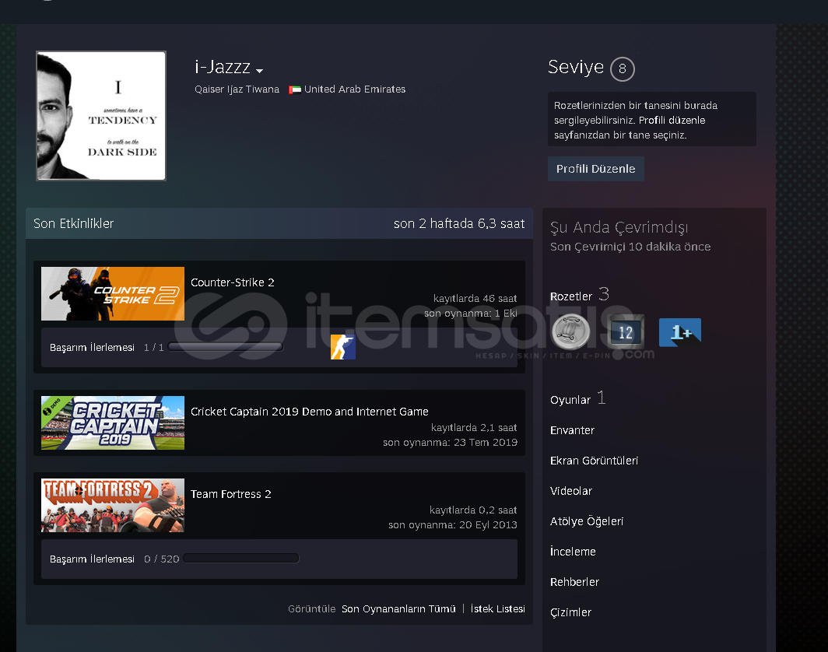Click 'son oynanma: 20 Eyl 2013' text
This screenshot has height=652, width=828.
tap(453, 524)
